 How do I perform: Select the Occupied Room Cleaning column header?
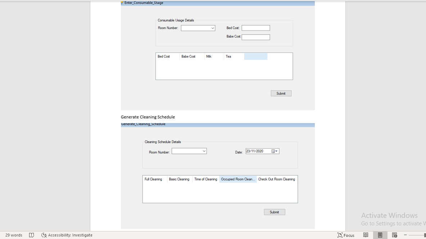tap(238, 179)
